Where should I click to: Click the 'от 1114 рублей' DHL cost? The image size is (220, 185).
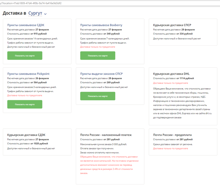(x=185, y=78)
